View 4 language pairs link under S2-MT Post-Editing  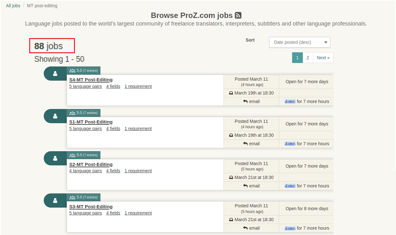coord(86,171)
